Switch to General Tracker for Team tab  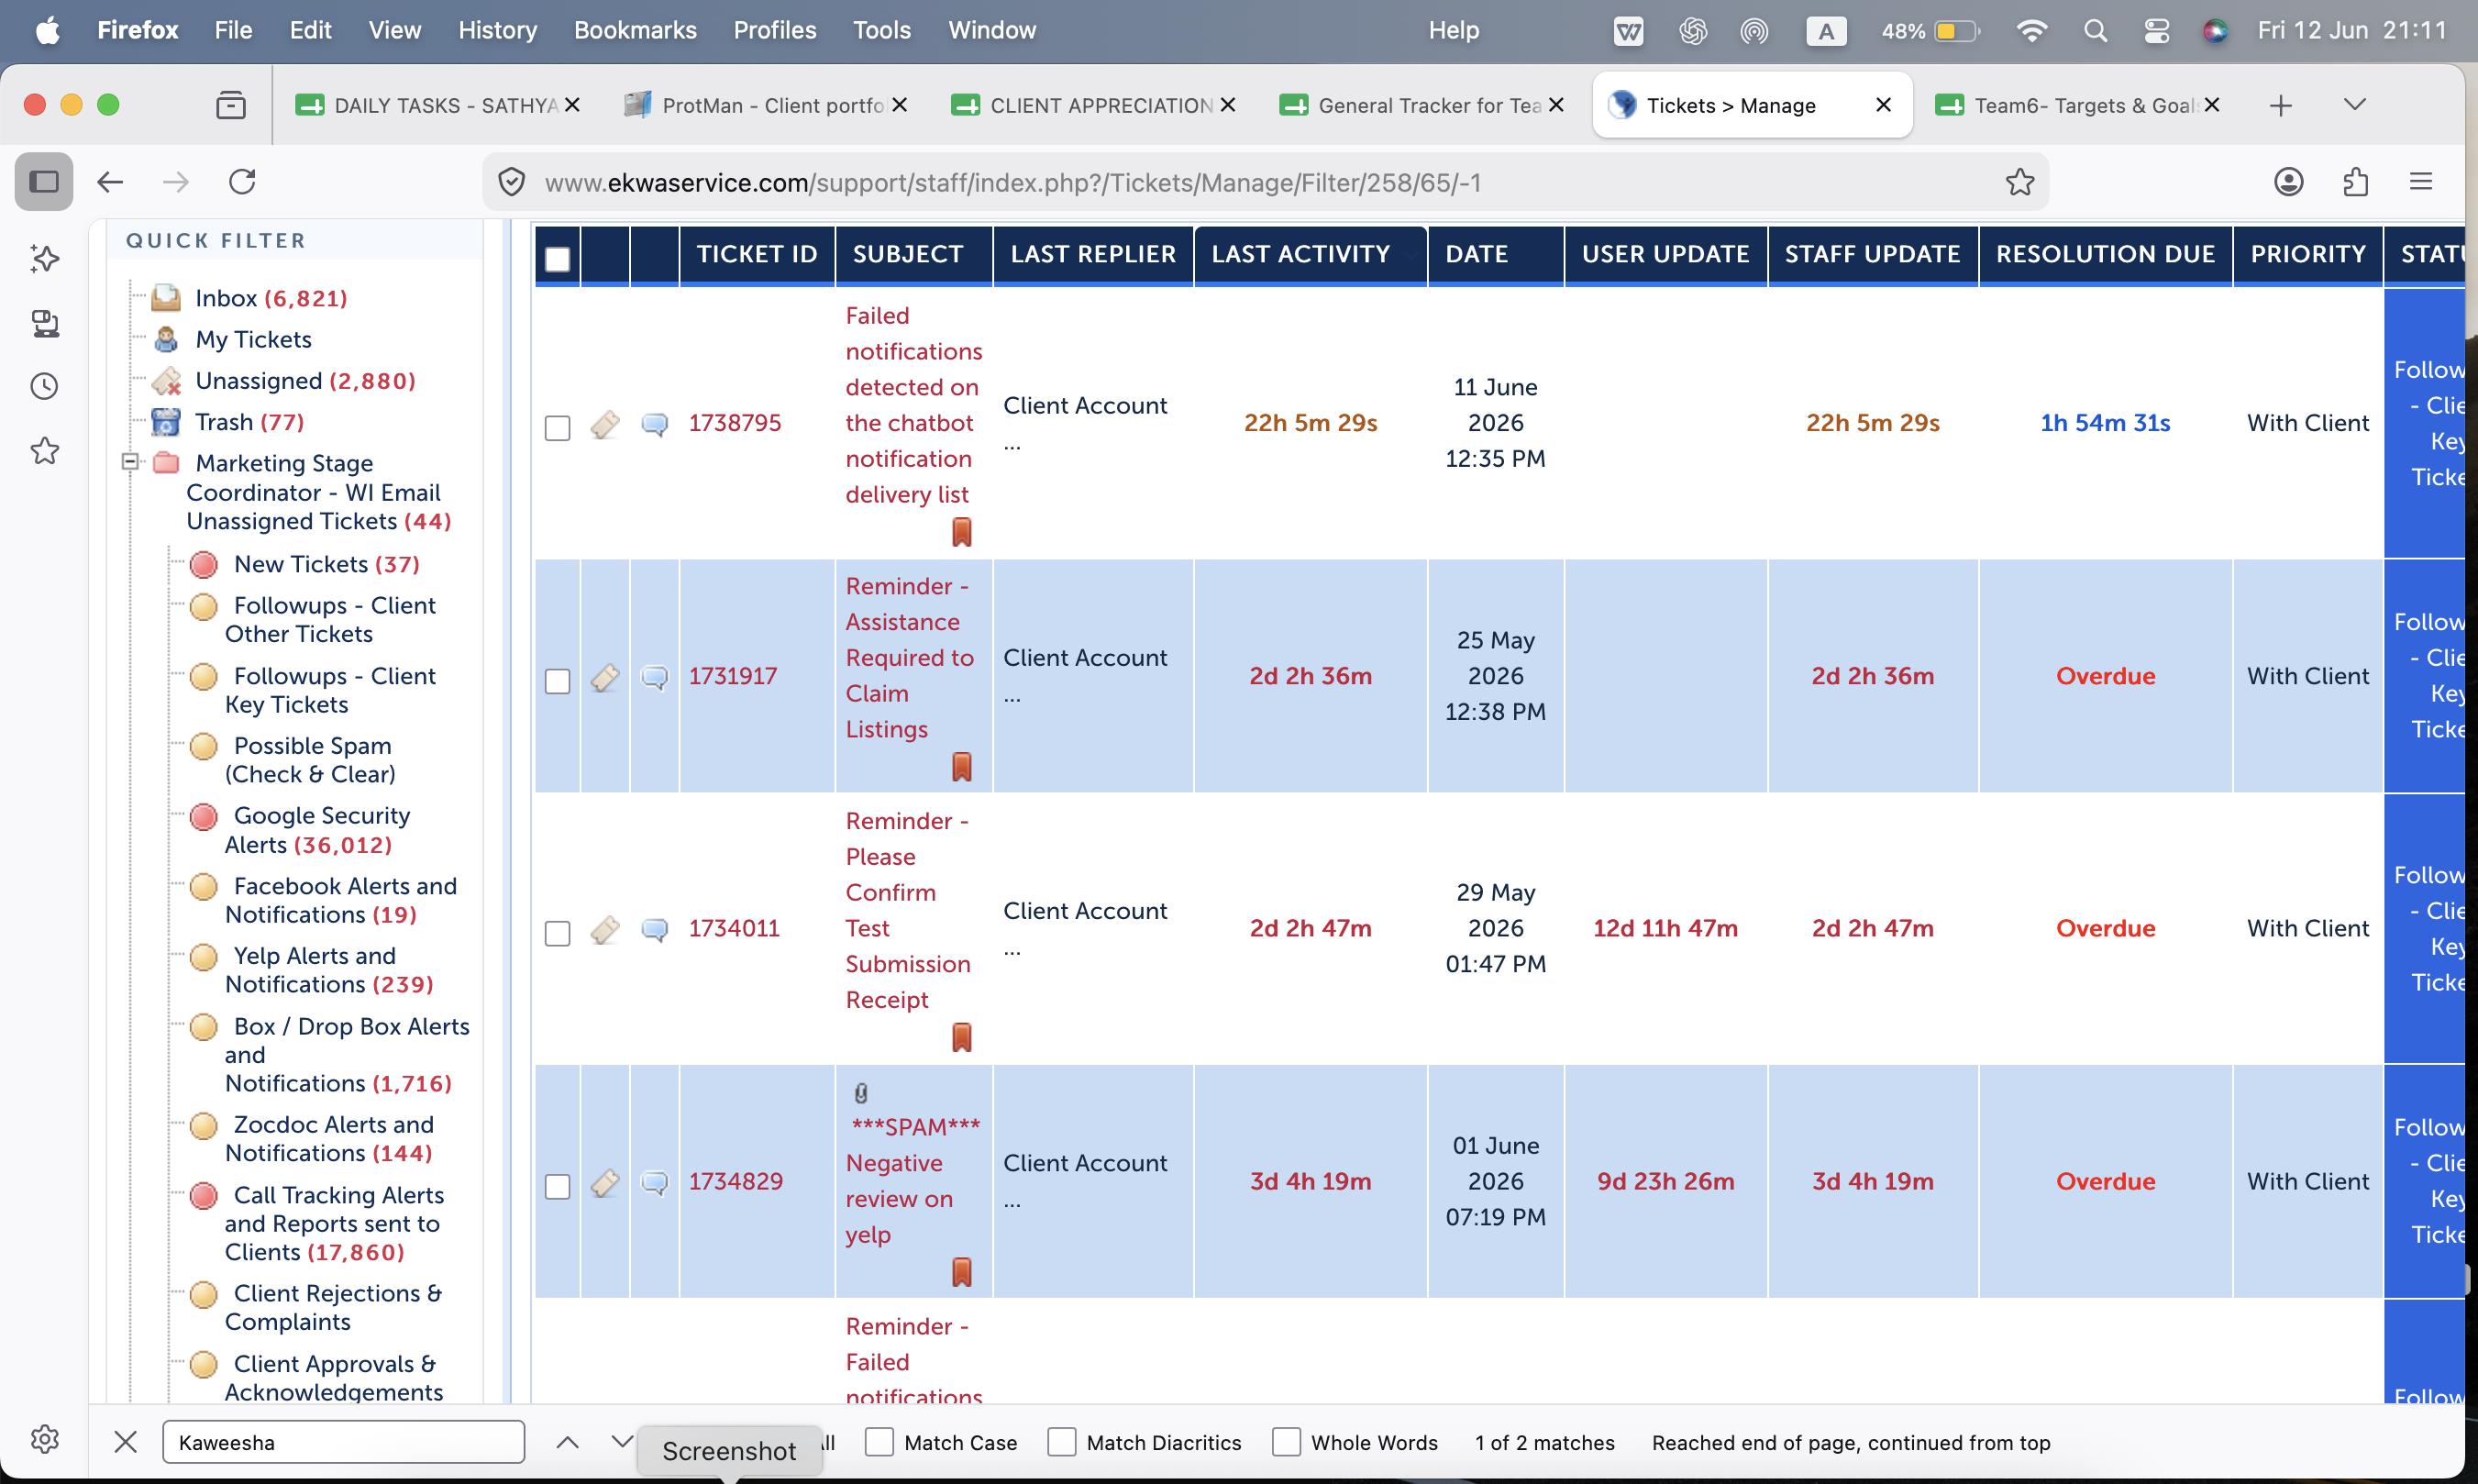pos(1421,105)
